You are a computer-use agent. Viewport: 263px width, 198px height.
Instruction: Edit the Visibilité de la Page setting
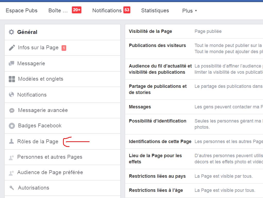click(194, 31)
